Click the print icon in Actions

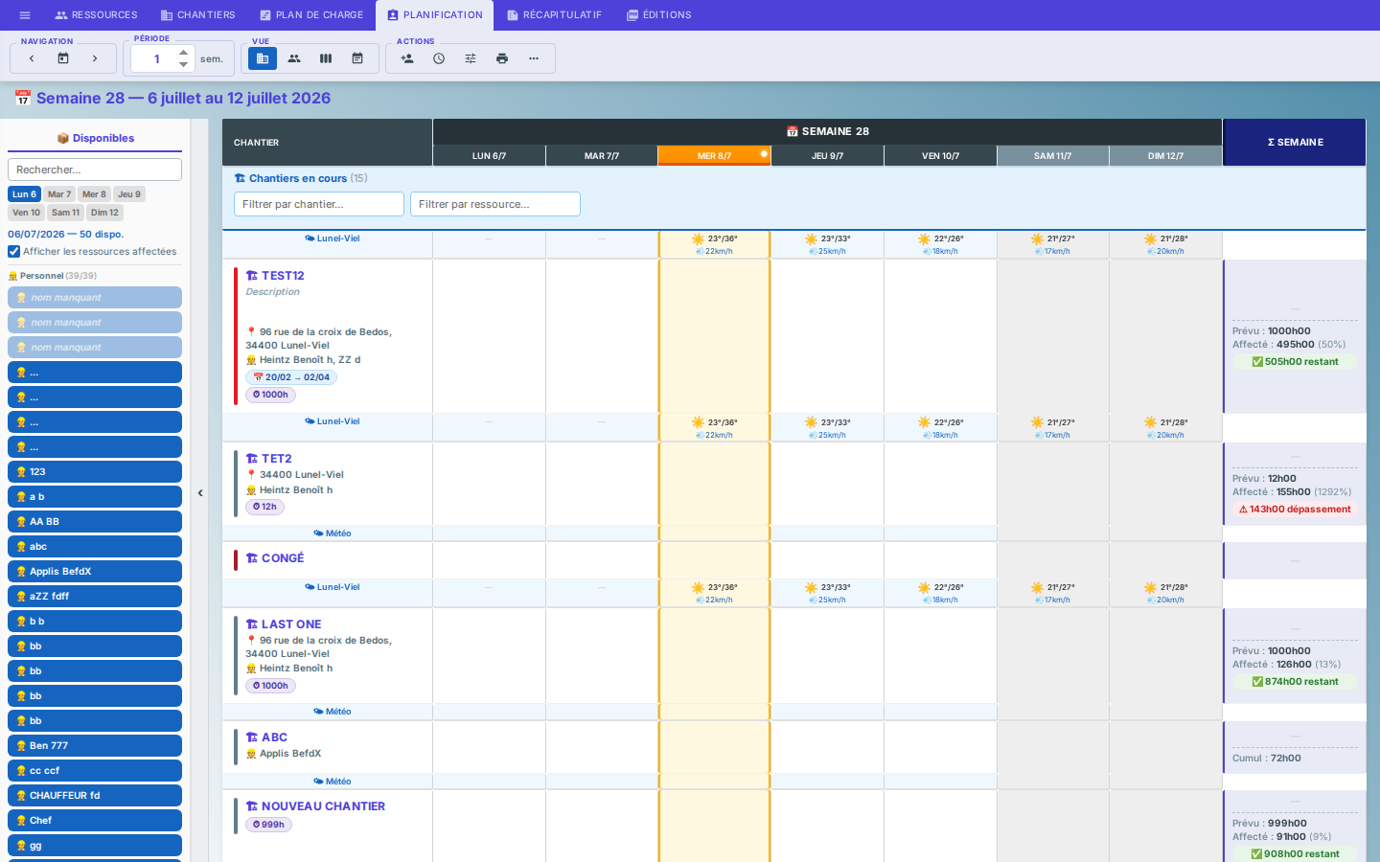502,58
